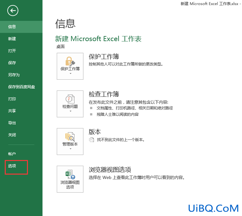
Task: Click the small document icon beside 找不到此文件的上一个版本
Action: coord(91,140)
